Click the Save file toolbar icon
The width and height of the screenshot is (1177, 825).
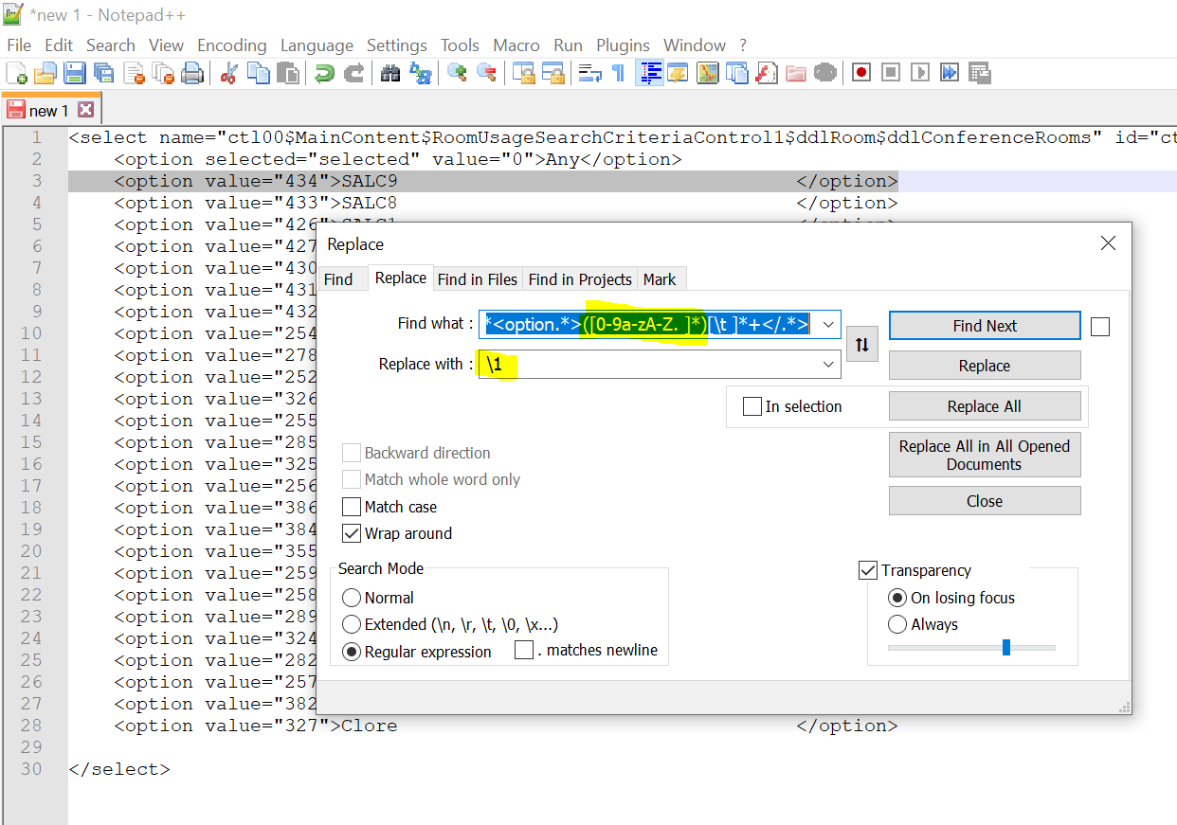(x=74, y=73)
